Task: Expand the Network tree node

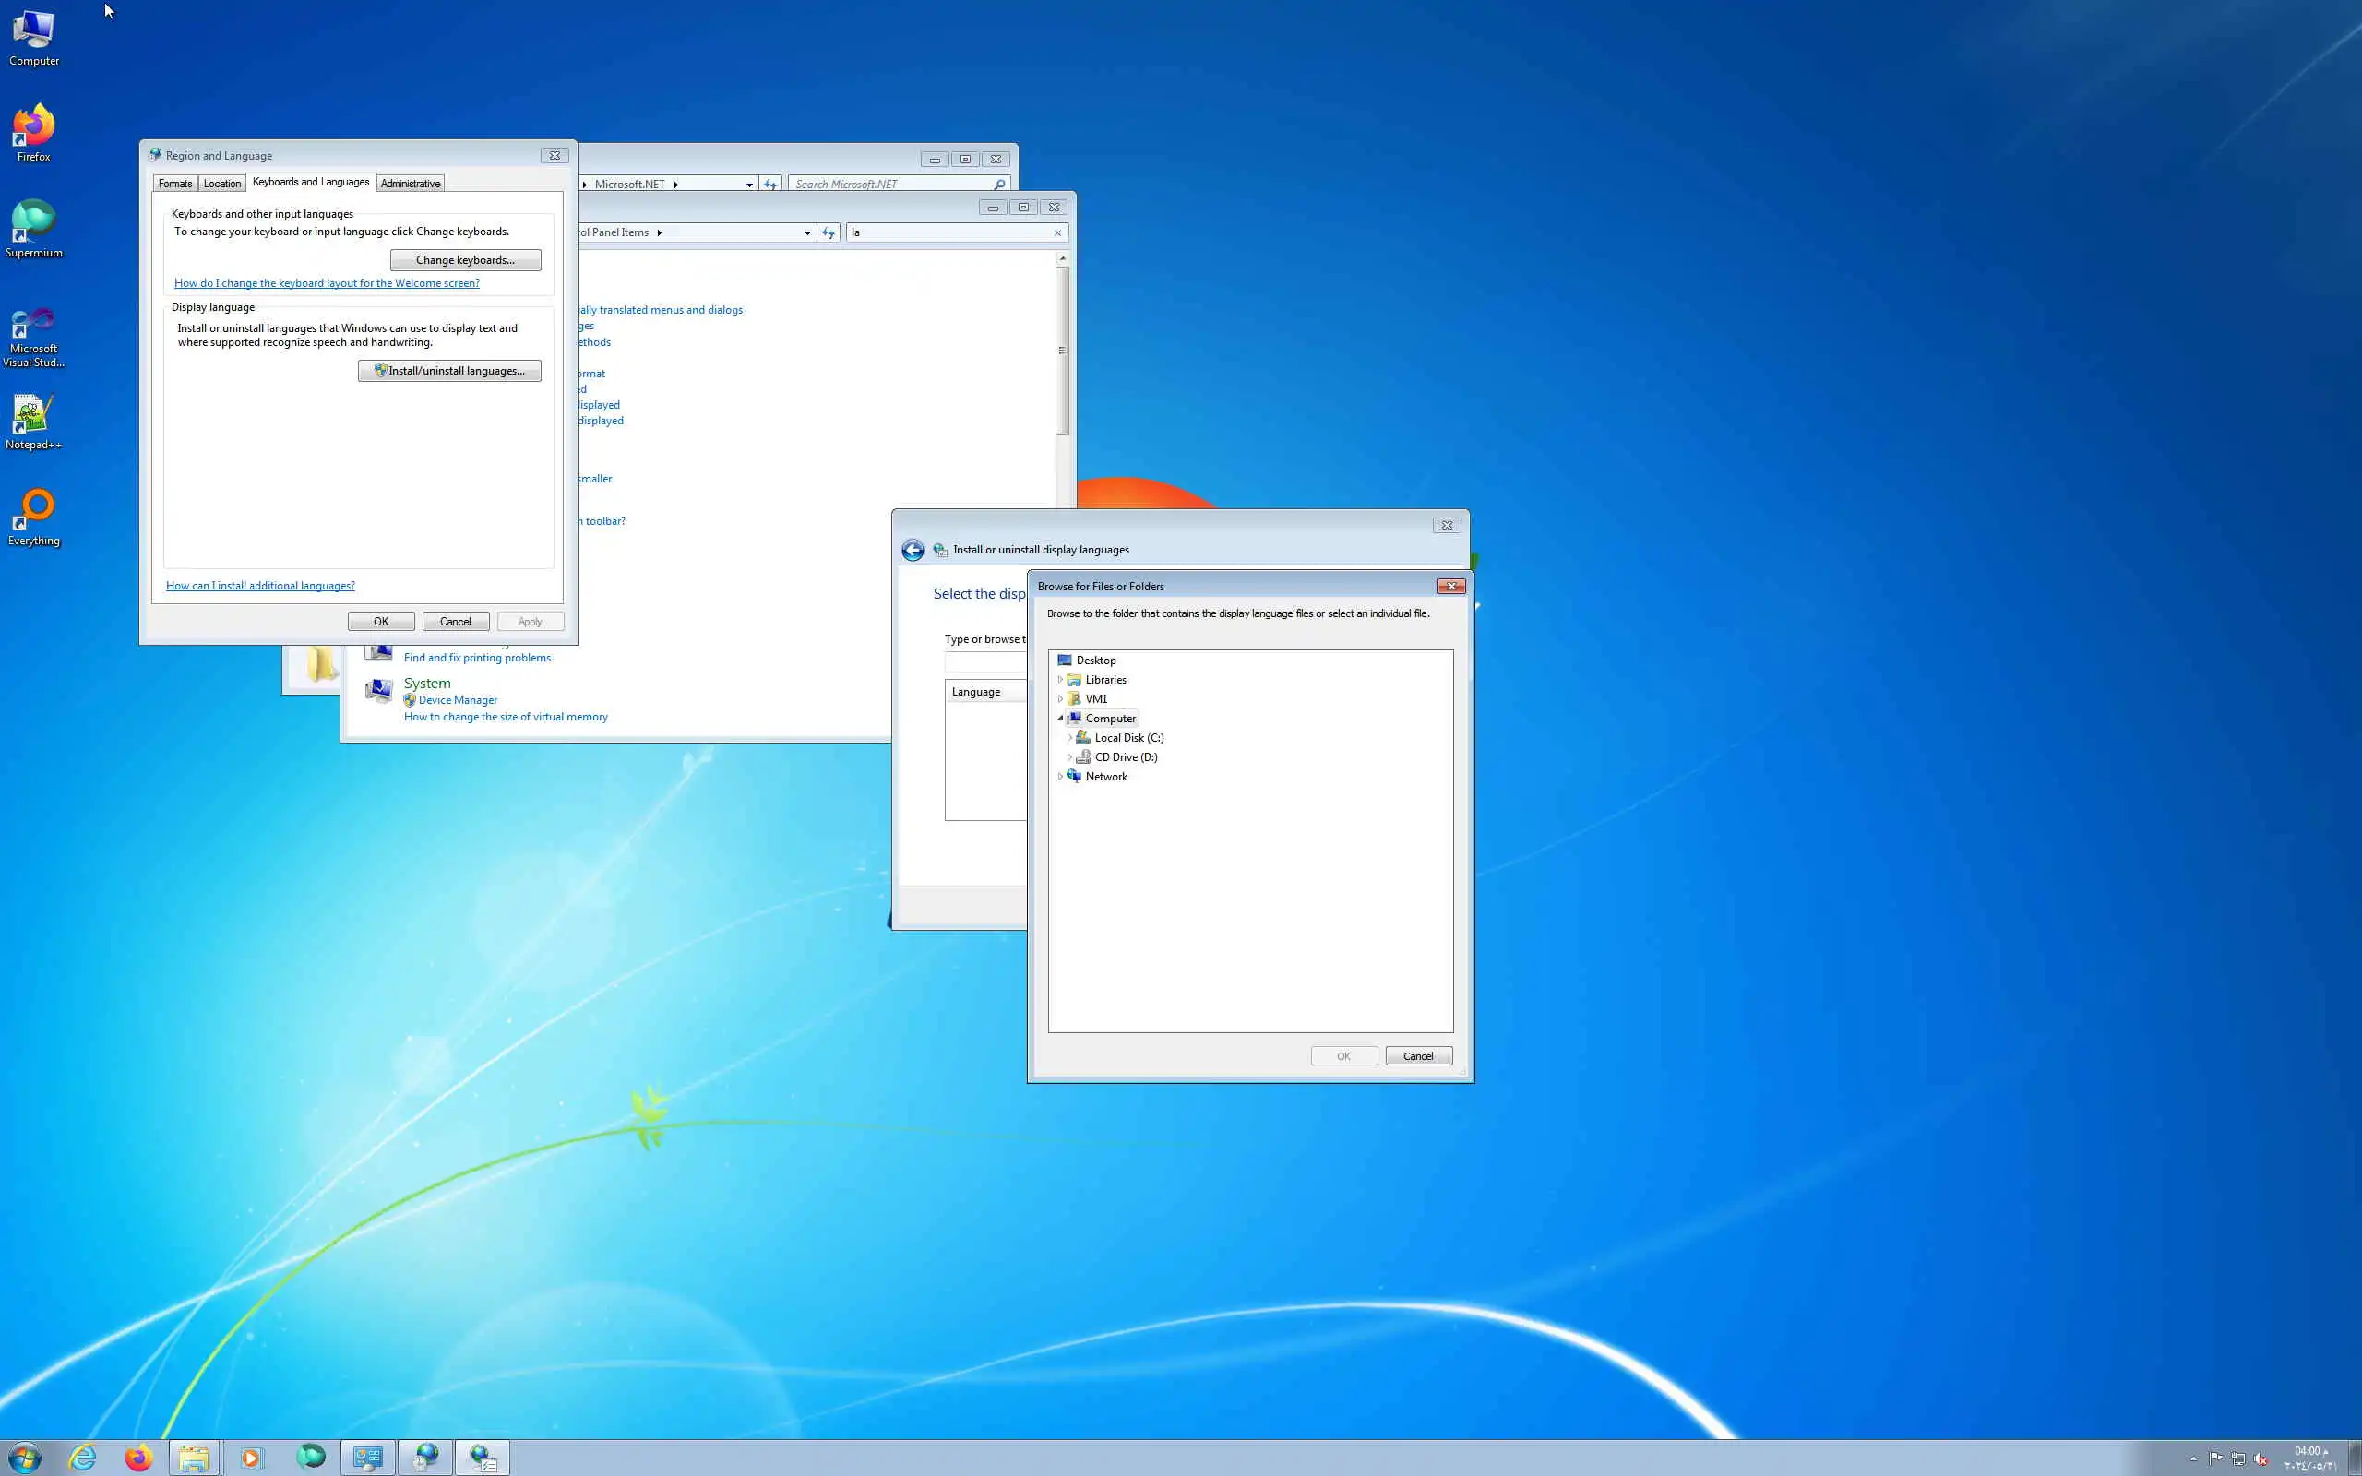Action: click(x=1060, y=777)
